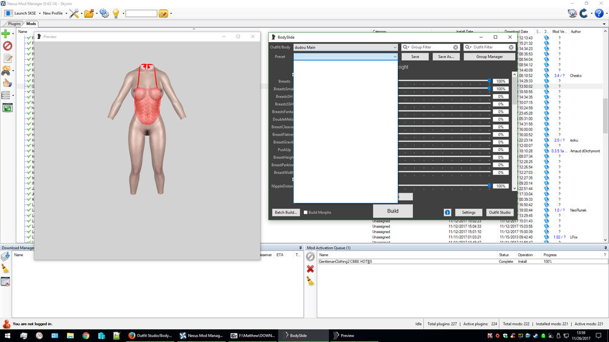The image size is (609, 342).
Task: Select GentlemanClothing2 CBBE HDT queue row
Action: click(x=463, y=262)
